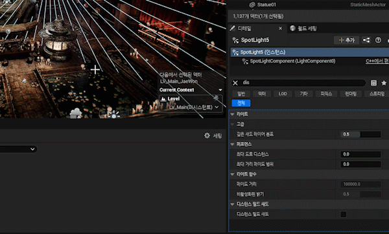The width and height of the screenshot is (389, 234).
Task: Click the StaticMeshActor type text
Action: (368, 5)
